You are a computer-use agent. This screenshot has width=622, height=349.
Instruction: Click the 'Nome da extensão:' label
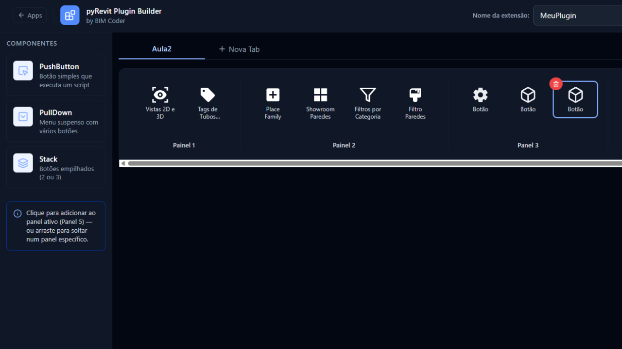[501, 16]
